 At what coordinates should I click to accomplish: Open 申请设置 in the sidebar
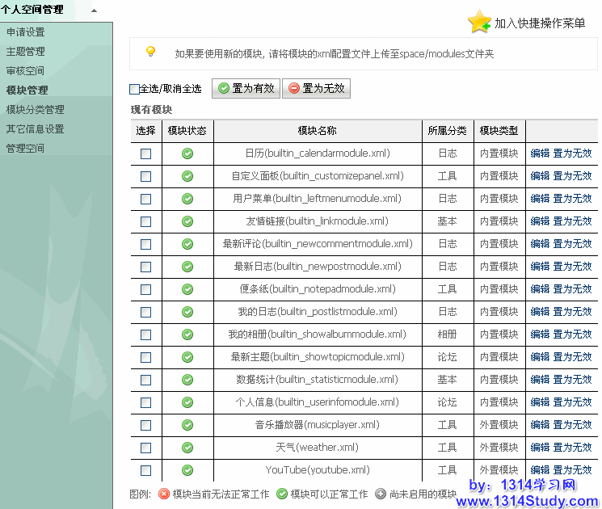tap(26, 32)
